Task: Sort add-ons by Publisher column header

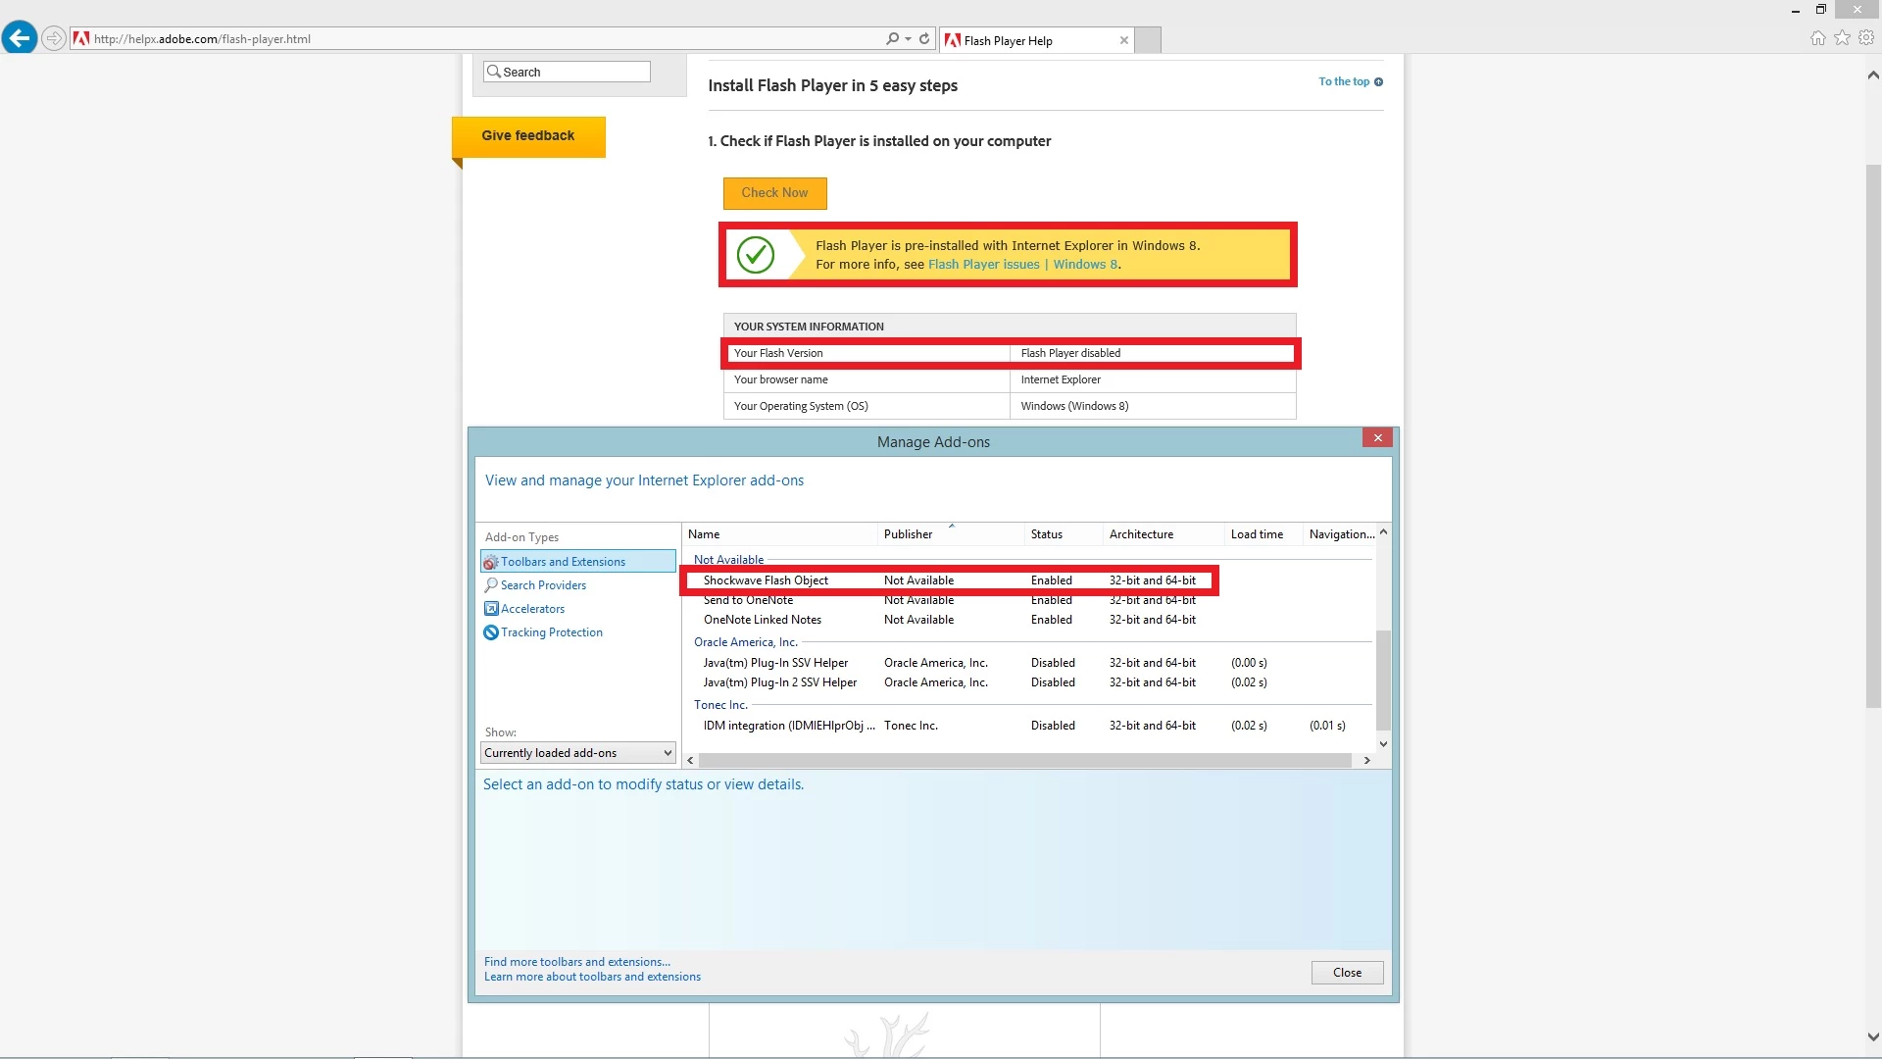Action: point(908,534)
